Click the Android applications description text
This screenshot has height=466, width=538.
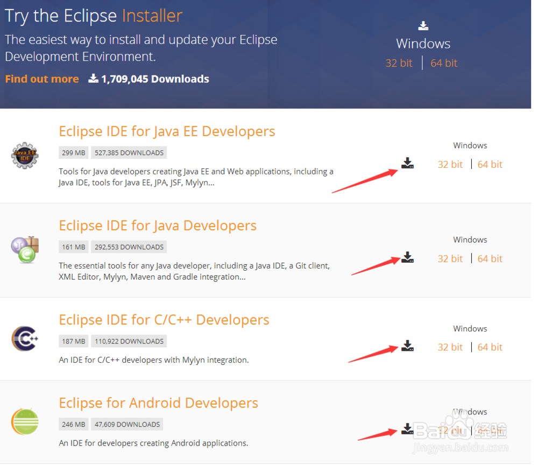[x=153, y=443]
